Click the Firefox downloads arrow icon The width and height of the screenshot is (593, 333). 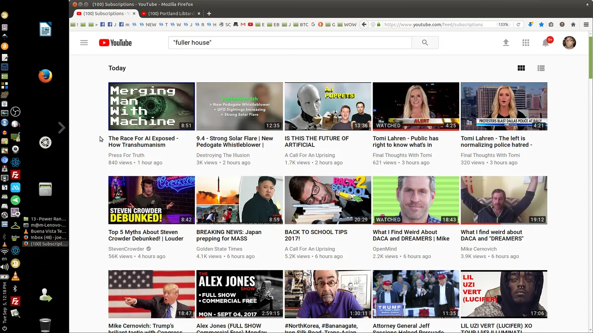pos(530,25)
